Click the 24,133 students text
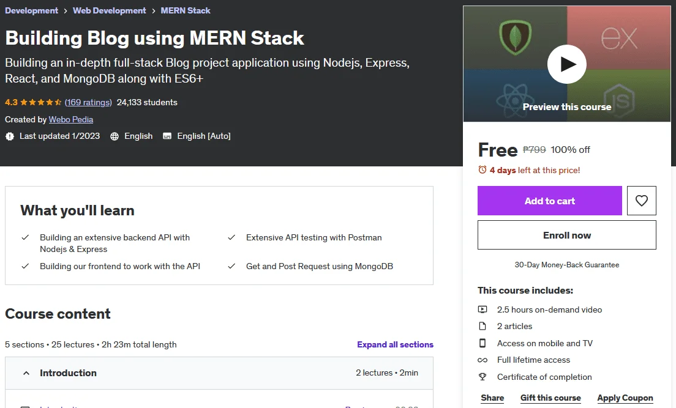This screenshot has width=676, height=408. tap(147, 102)
